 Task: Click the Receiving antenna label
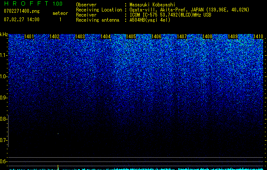point(98,20)
